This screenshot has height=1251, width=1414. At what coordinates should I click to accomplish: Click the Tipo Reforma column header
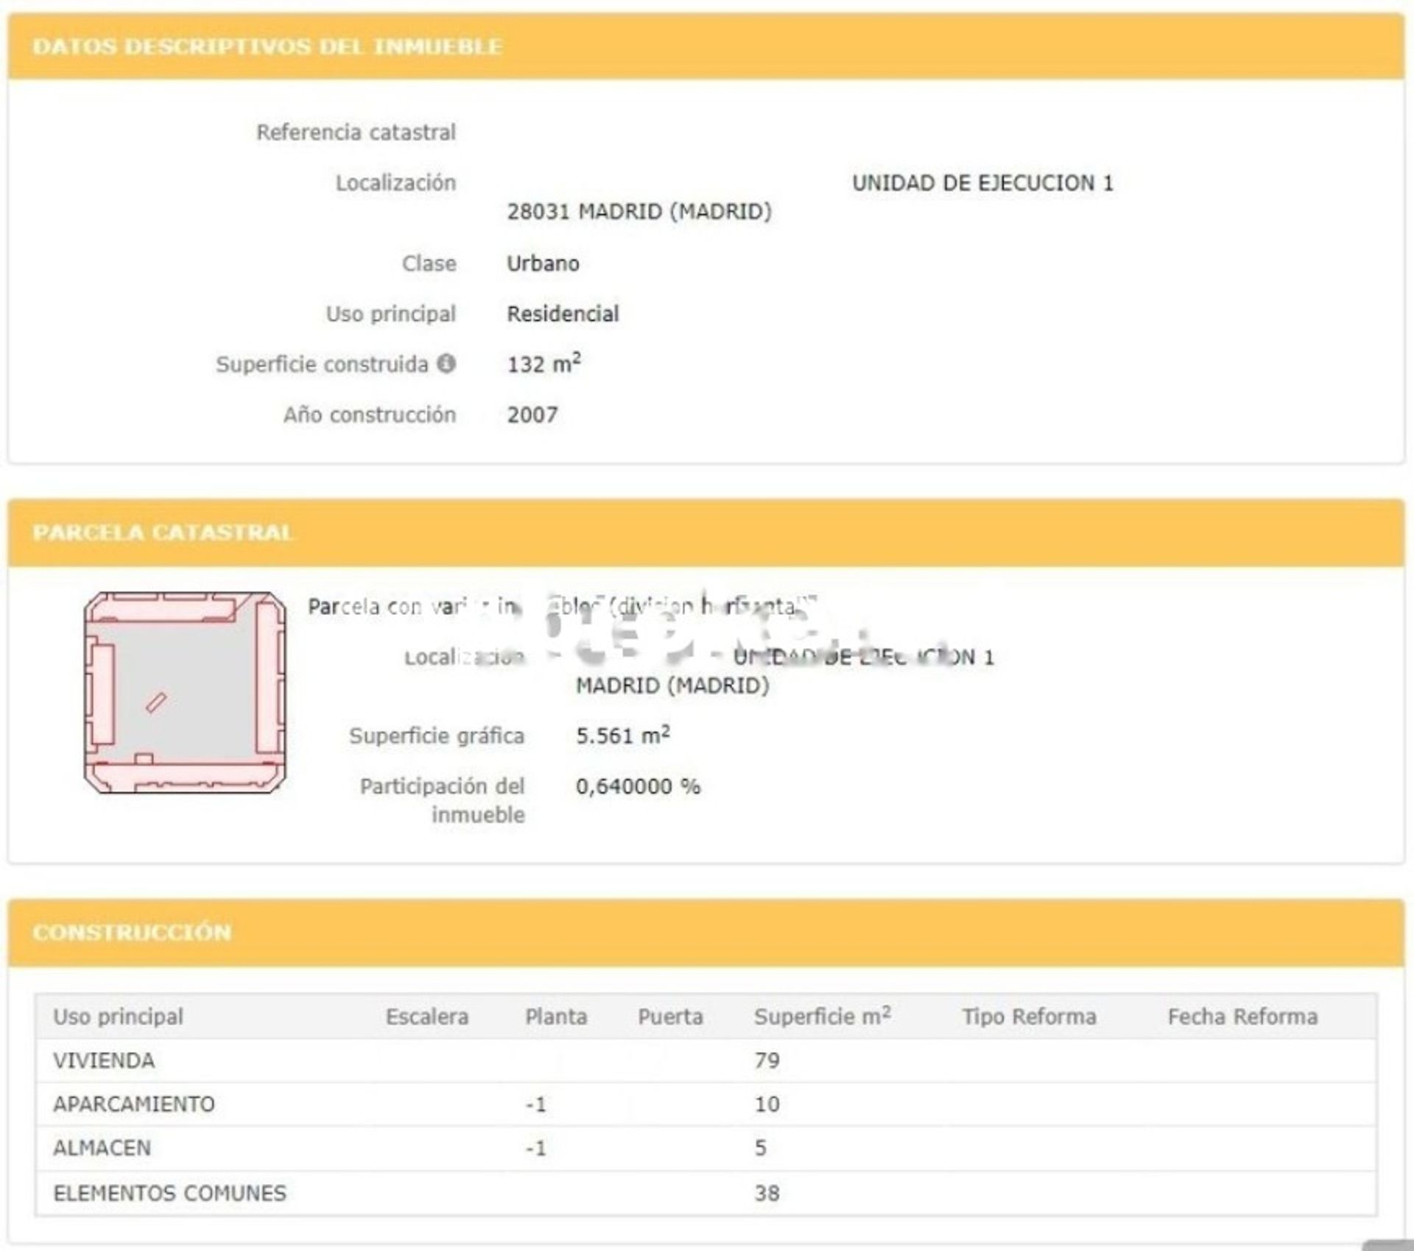click(x=1029, y=1016)
